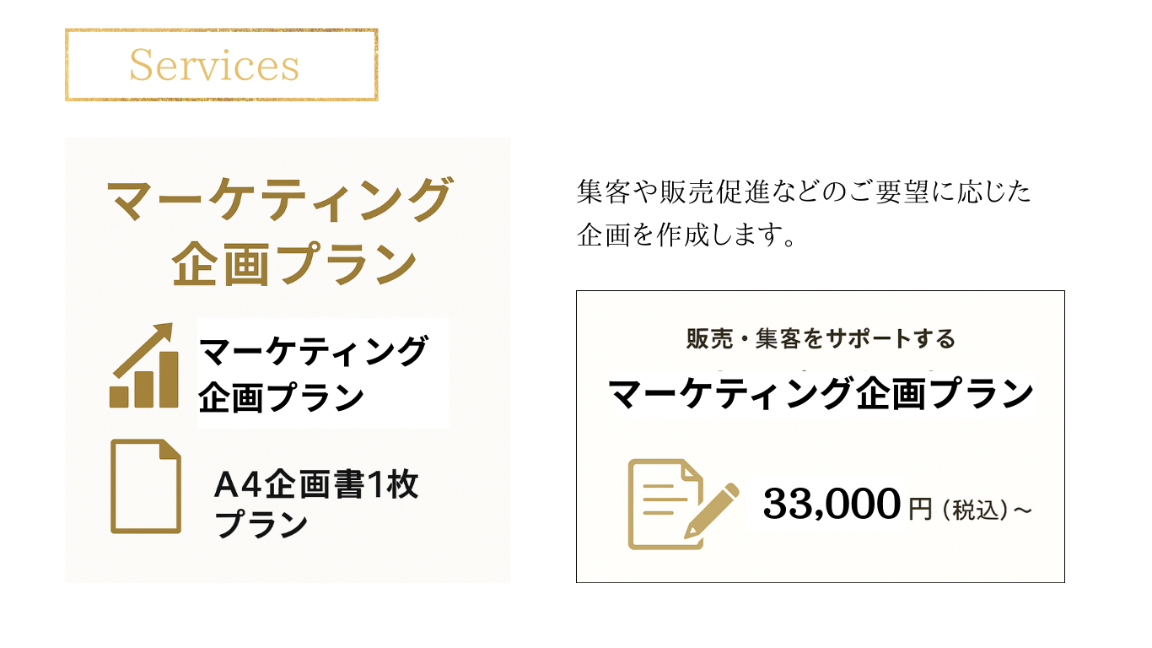This screenshot has height=648, width=1152.
Task: Click プラン text below A4企画書1枚
Action: click(x=261, y=525)
